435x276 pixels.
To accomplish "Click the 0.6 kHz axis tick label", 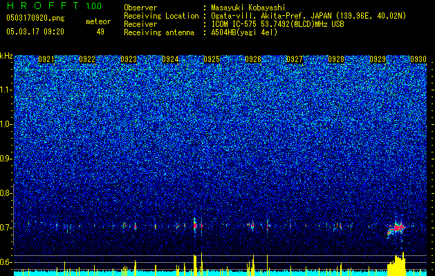I will [6, 262].
